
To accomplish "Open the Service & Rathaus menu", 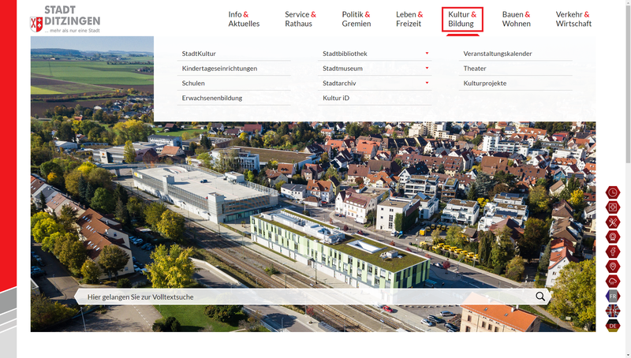I will point(301,19).
